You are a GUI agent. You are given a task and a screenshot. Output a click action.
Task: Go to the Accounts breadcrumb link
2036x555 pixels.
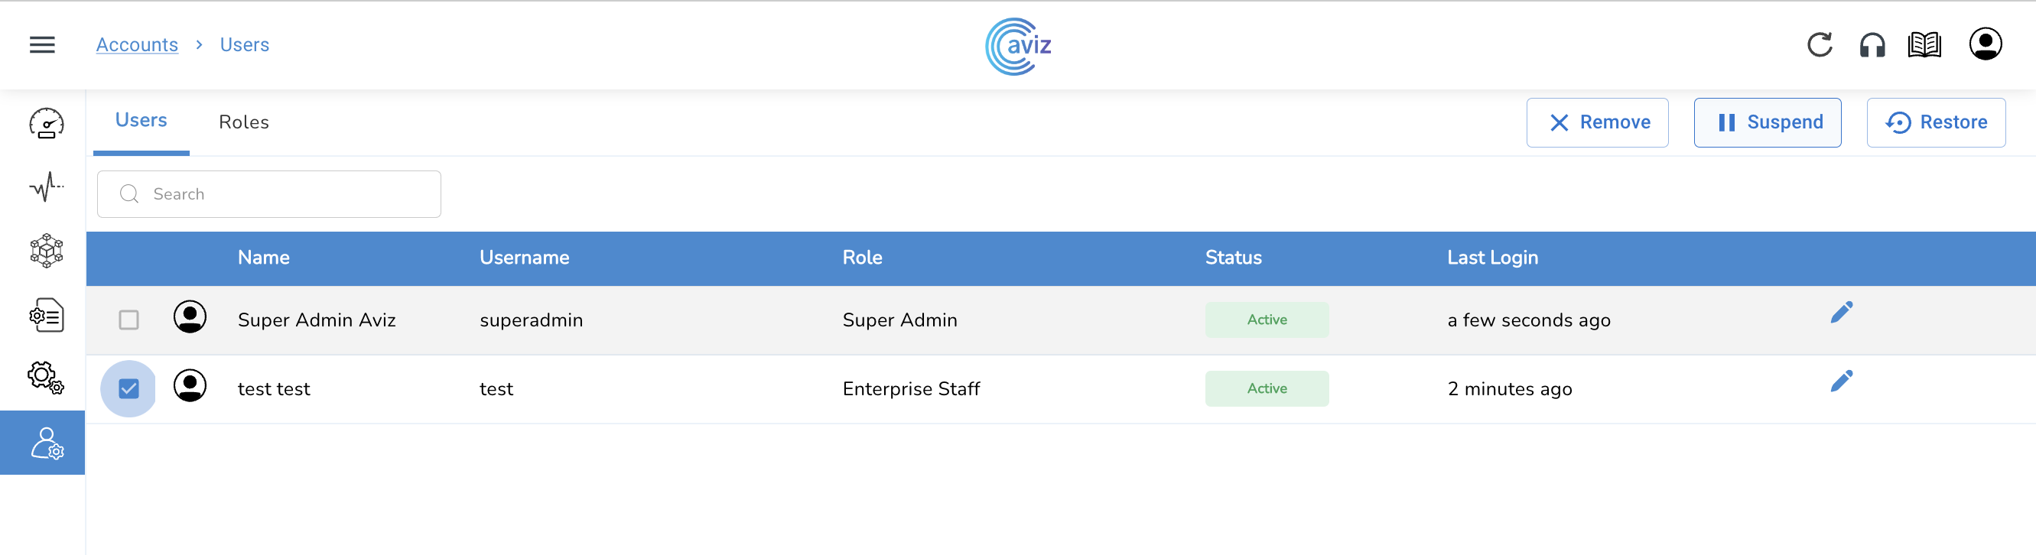[137, 45]
